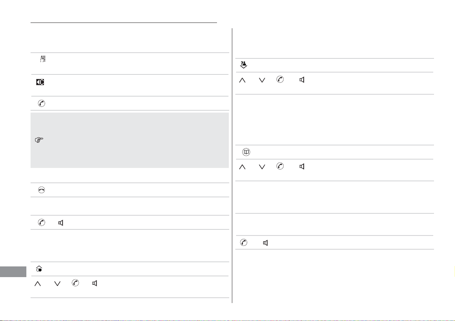Select the backspace delete key icon
This screenshot has width=455, height=321.
pyautogui.click(x=40, y=82)
